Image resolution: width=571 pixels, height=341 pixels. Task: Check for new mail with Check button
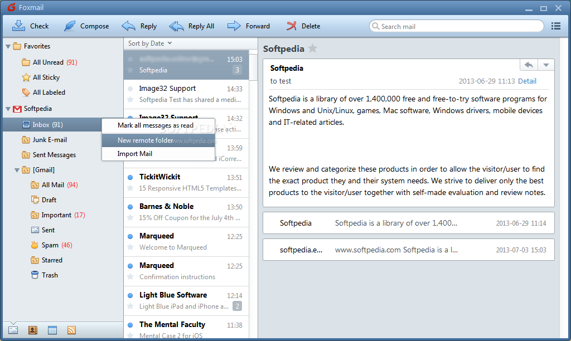point(30,26)
